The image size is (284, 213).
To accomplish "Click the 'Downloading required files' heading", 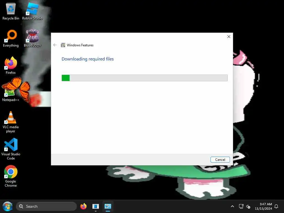I will 88,59.
